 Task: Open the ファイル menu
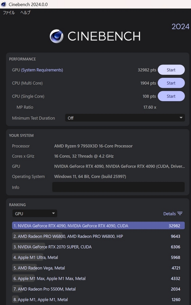point(9,12)
